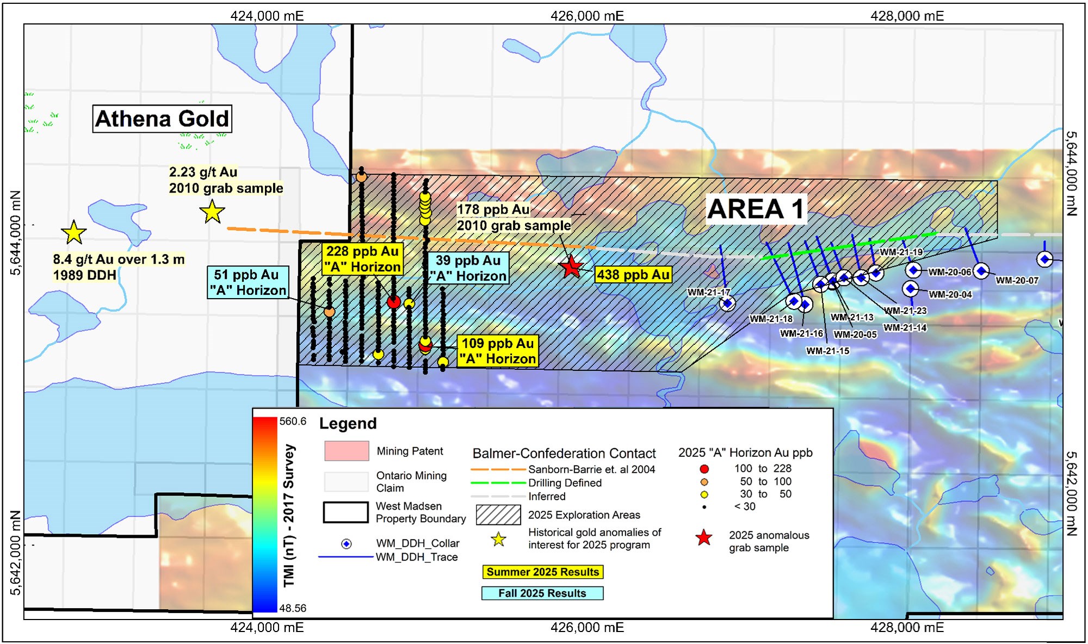This screenshot has height=644, width=1088.
Task: Click the red star 438 ppb grab sample
Action: pyautogui.click(x=571, y=267)
